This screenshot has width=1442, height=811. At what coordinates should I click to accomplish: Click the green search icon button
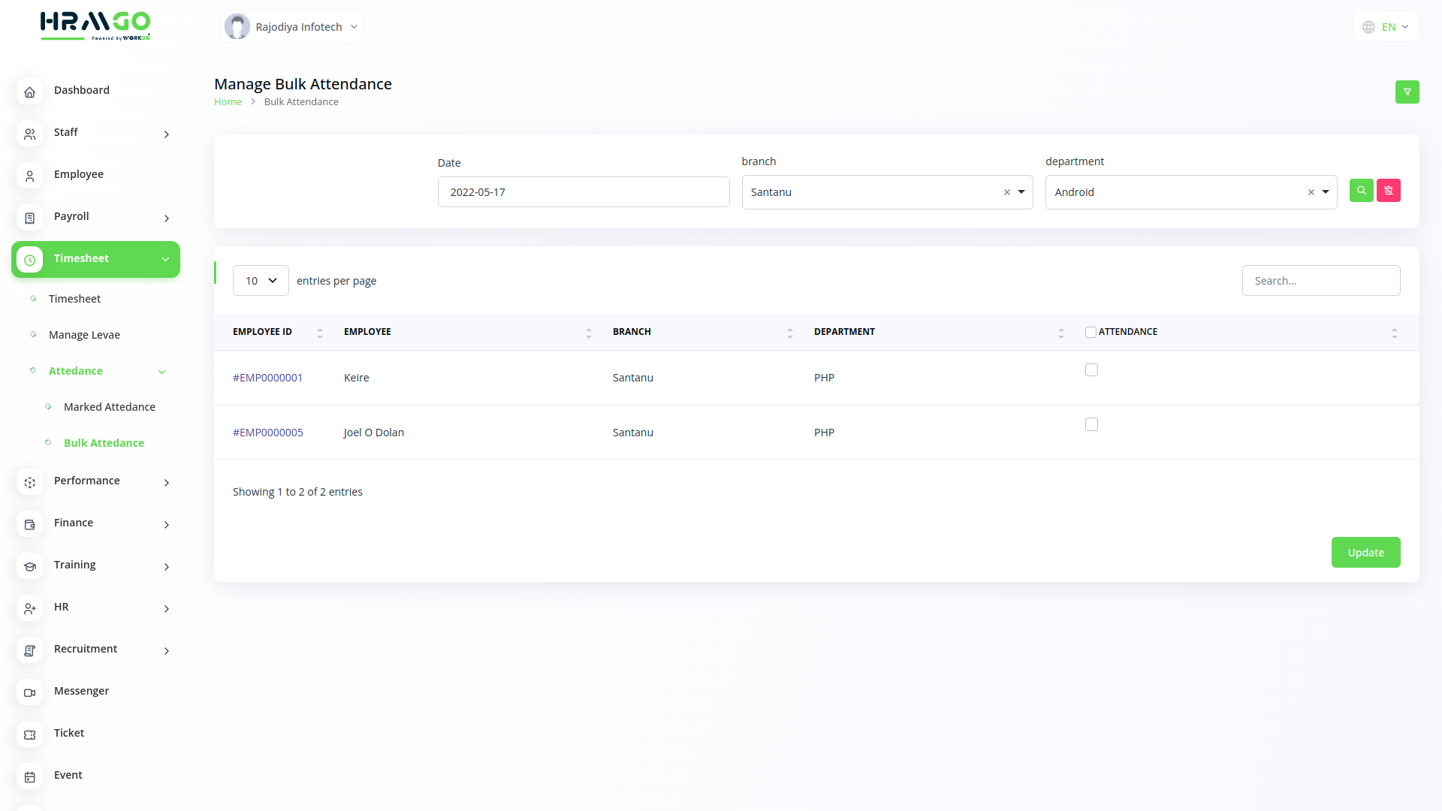[1361, 191]
